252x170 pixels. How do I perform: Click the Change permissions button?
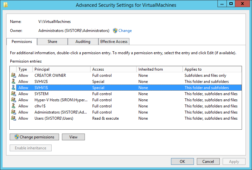click(34, 137)
